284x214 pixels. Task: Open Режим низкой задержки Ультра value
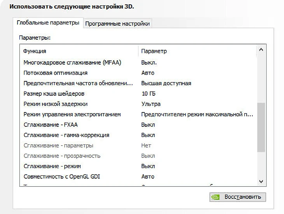[x=151, y=104]
